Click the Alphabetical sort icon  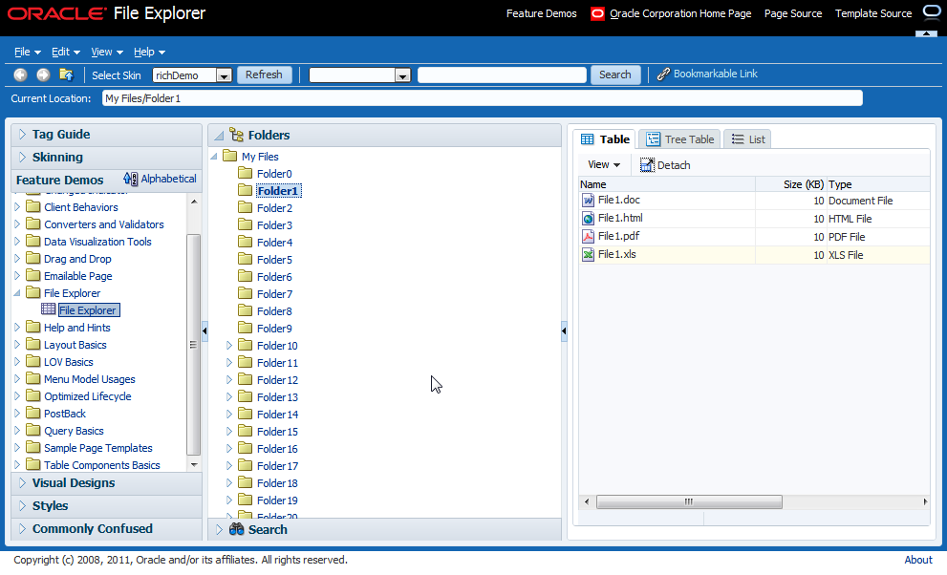click(x=131, y=179)
